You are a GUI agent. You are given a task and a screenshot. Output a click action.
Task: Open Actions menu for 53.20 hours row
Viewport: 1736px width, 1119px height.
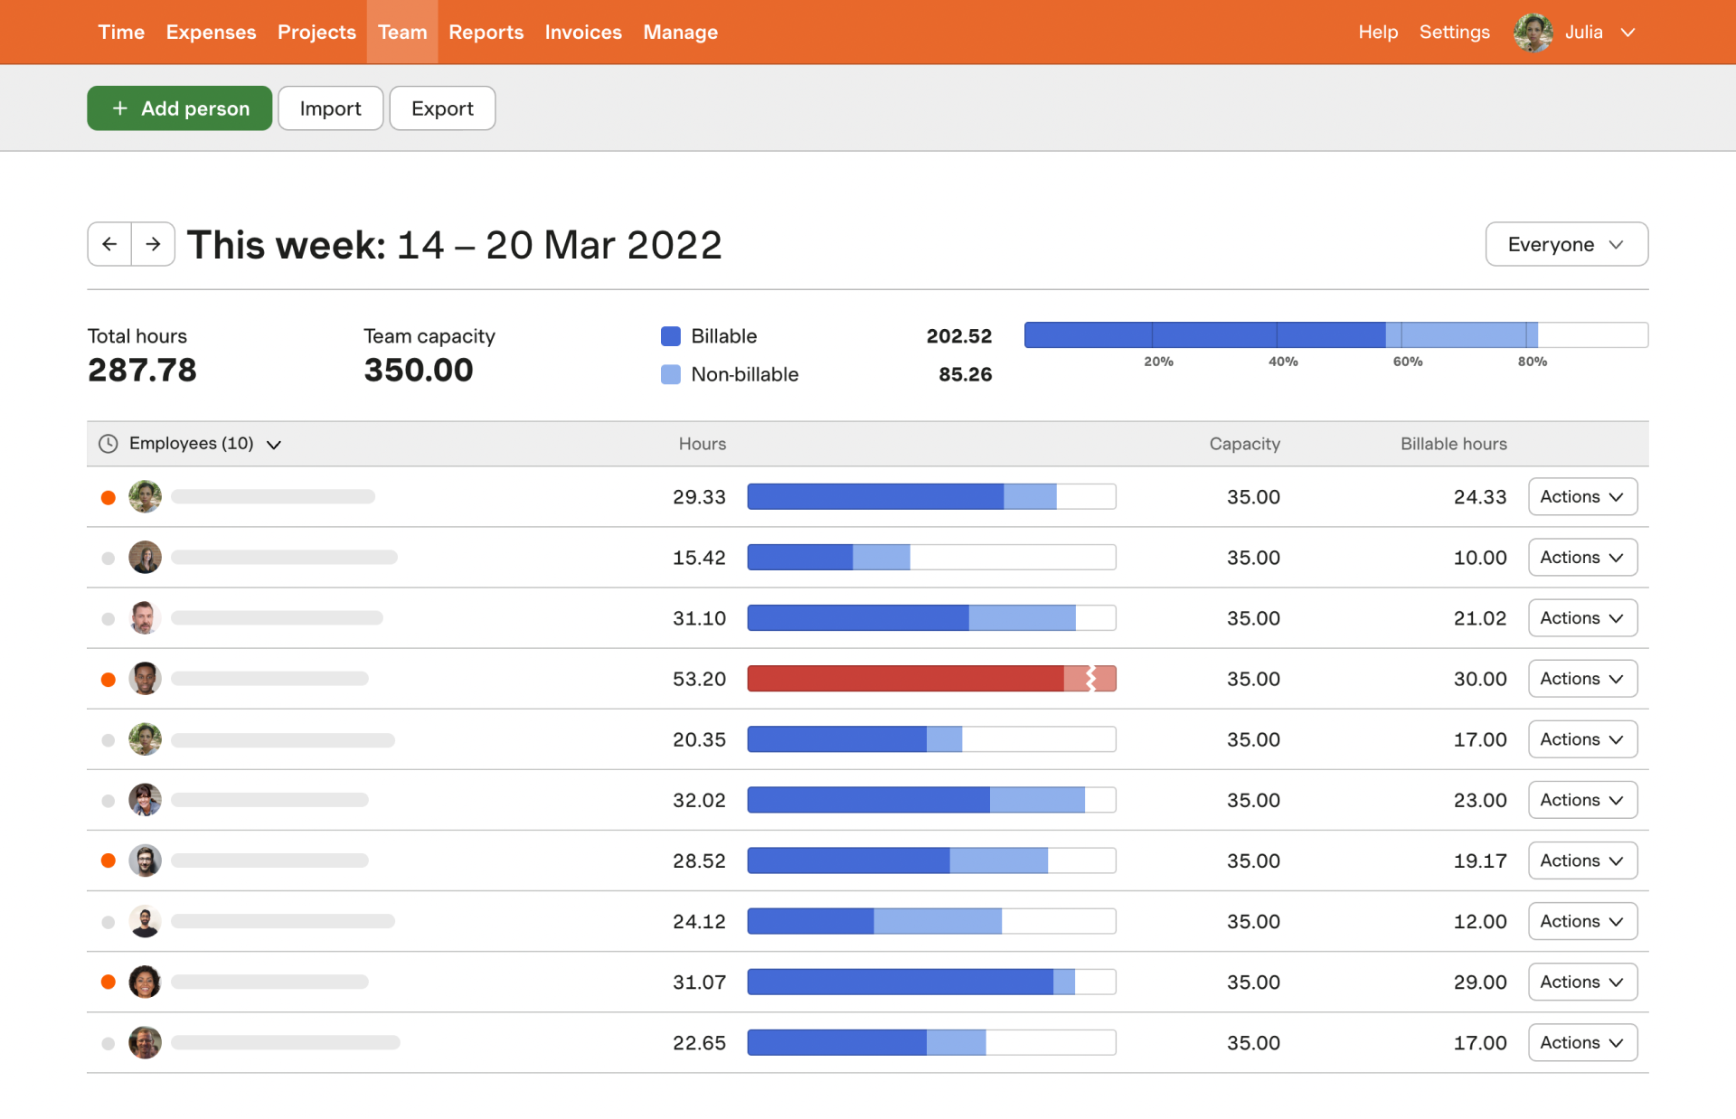(1582, 679)
